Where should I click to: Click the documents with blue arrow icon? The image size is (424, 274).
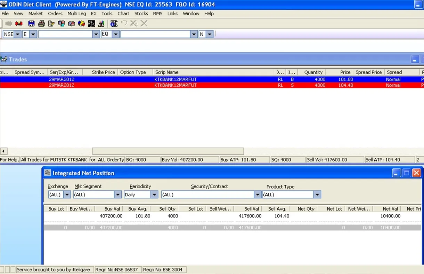62,24
